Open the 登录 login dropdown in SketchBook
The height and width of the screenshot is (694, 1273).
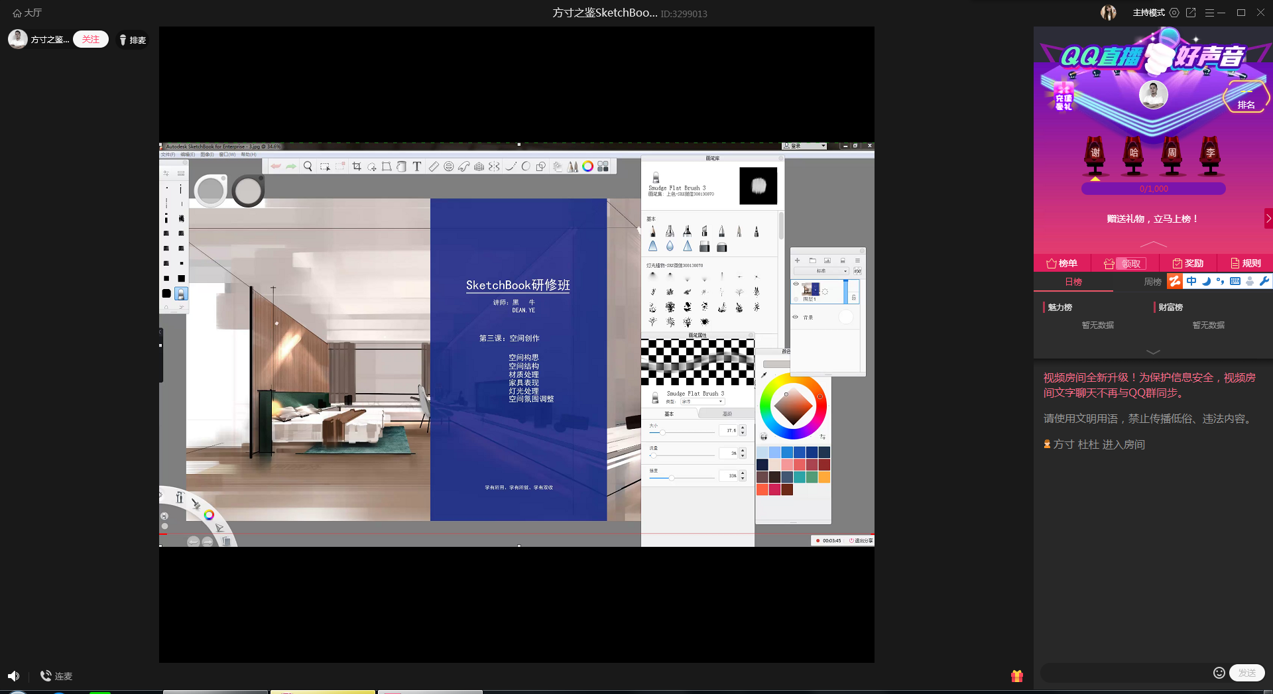pyautogui.click(x=804, y=146)
